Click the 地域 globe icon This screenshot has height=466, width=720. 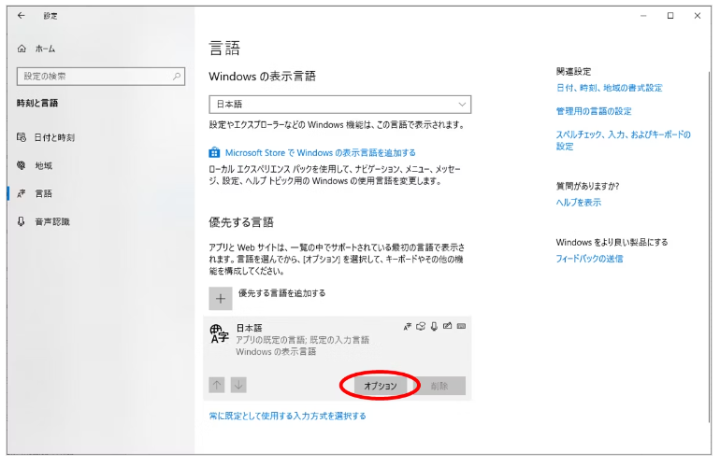tap(22, 165)
